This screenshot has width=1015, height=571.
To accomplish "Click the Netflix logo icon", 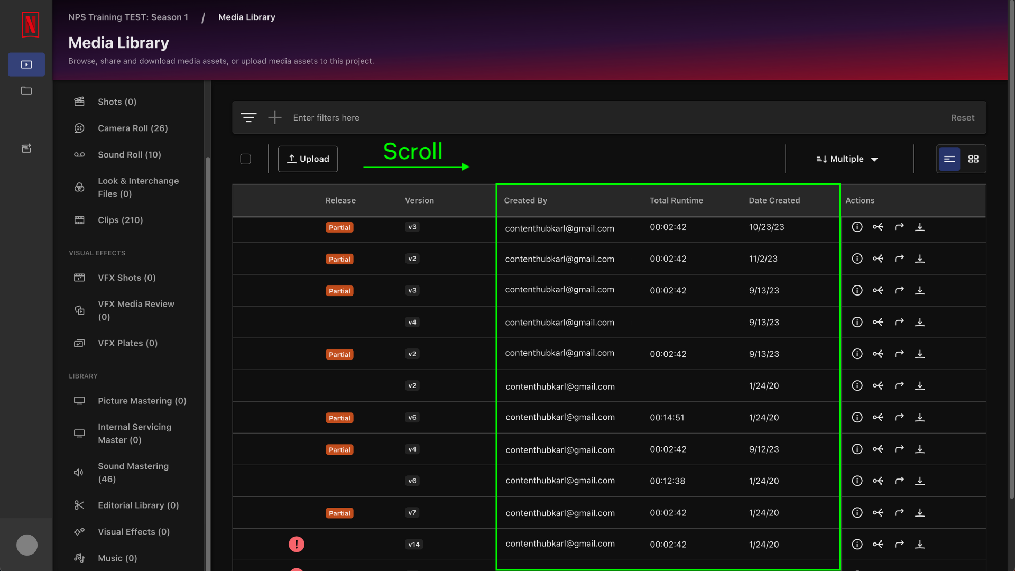I will click(30, 24).
